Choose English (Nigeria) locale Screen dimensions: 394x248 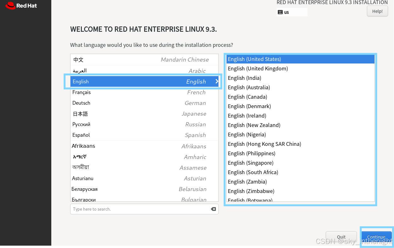301,135
